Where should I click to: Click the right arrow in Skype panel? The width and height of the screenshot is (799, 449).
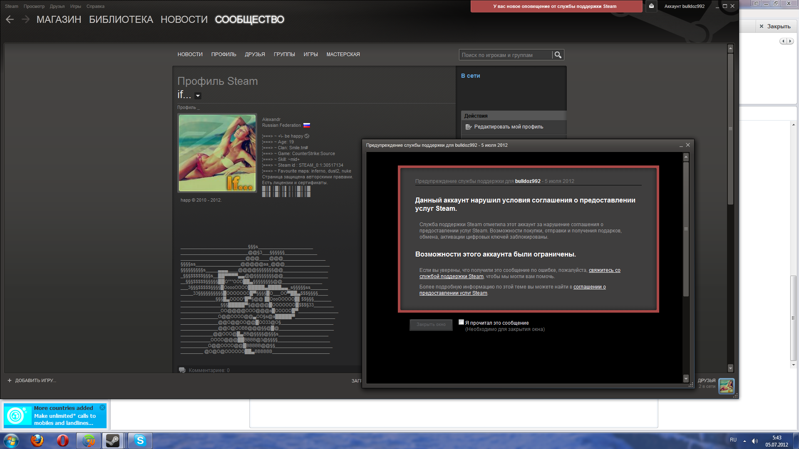(790, 41)
